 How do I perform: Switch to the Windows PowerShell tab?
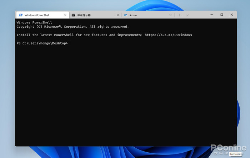(x=43, y=15)
